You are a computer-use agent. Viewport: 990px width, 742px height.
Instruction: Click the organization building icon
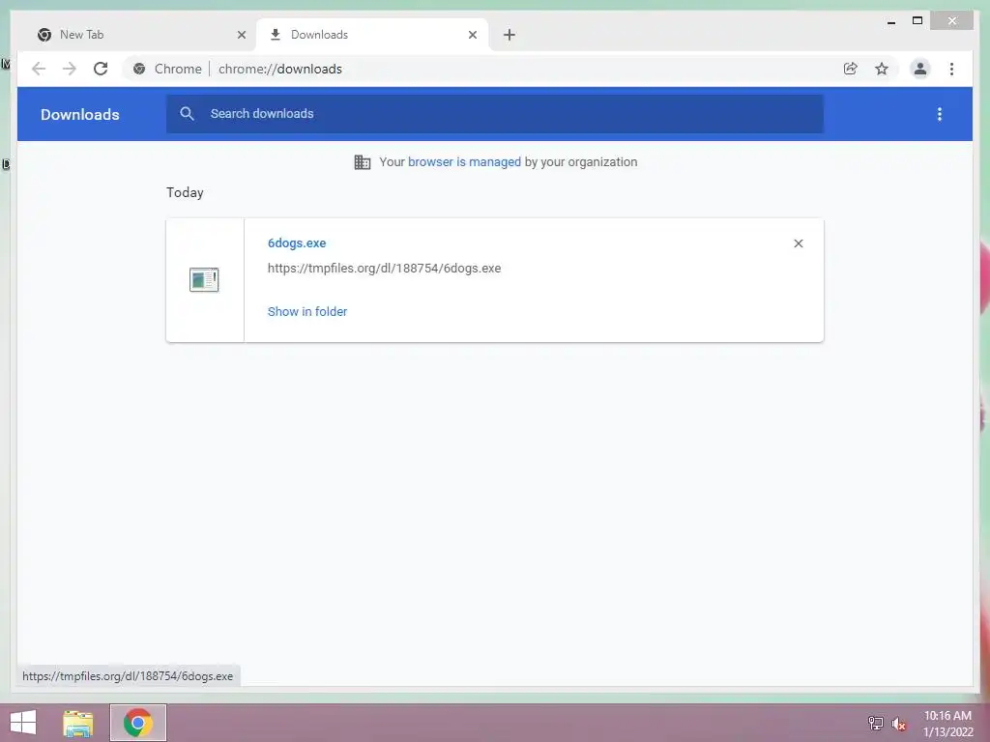[x=363, y=162]
